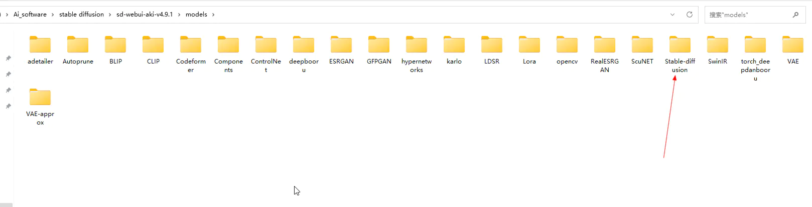
Task: Jump to sd-webui-aki-v4.9.1 breadcrumb
Action: (x=145, y=14)
